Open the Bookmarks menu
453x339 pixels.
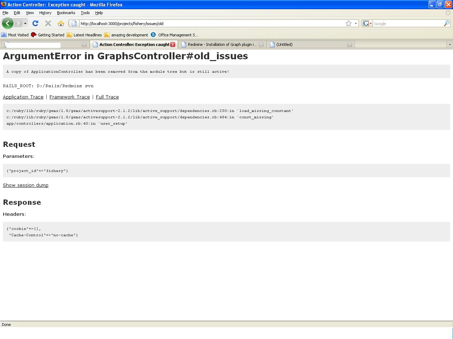pyautogui.click(x=66, y=13)
